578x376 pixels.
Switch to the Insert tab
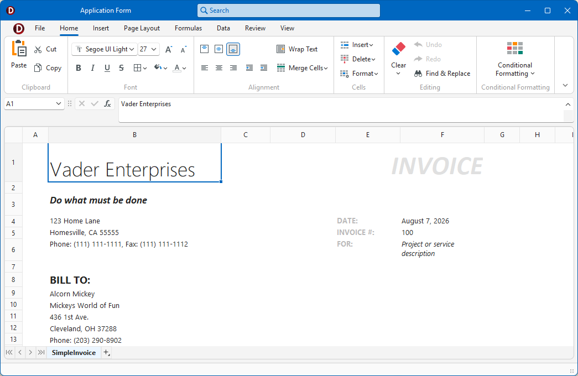(x=101, y=28)
